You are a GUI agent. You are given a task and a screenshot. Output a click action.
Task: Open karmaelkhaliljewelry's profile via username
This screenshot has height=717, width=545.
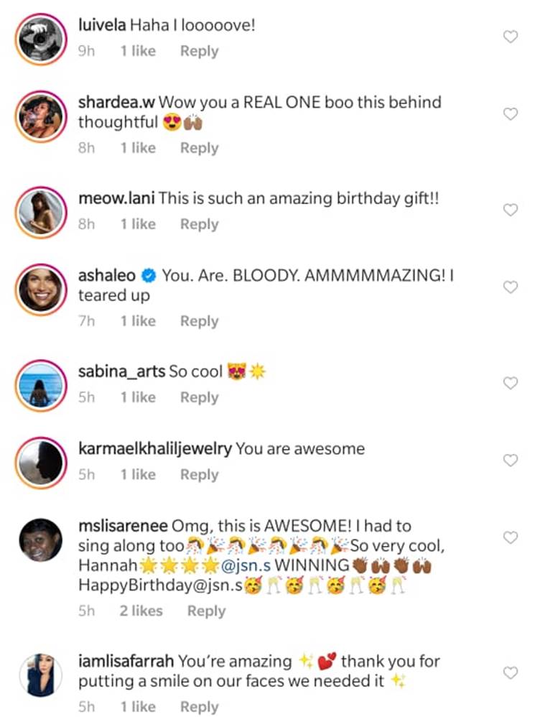click(154, 449)
